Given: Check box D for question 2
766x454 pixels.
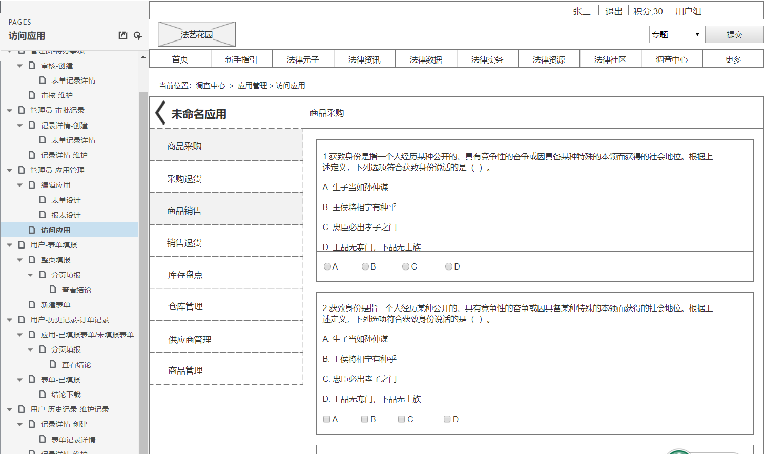Looking at the screenshot, I should [447, 419].
